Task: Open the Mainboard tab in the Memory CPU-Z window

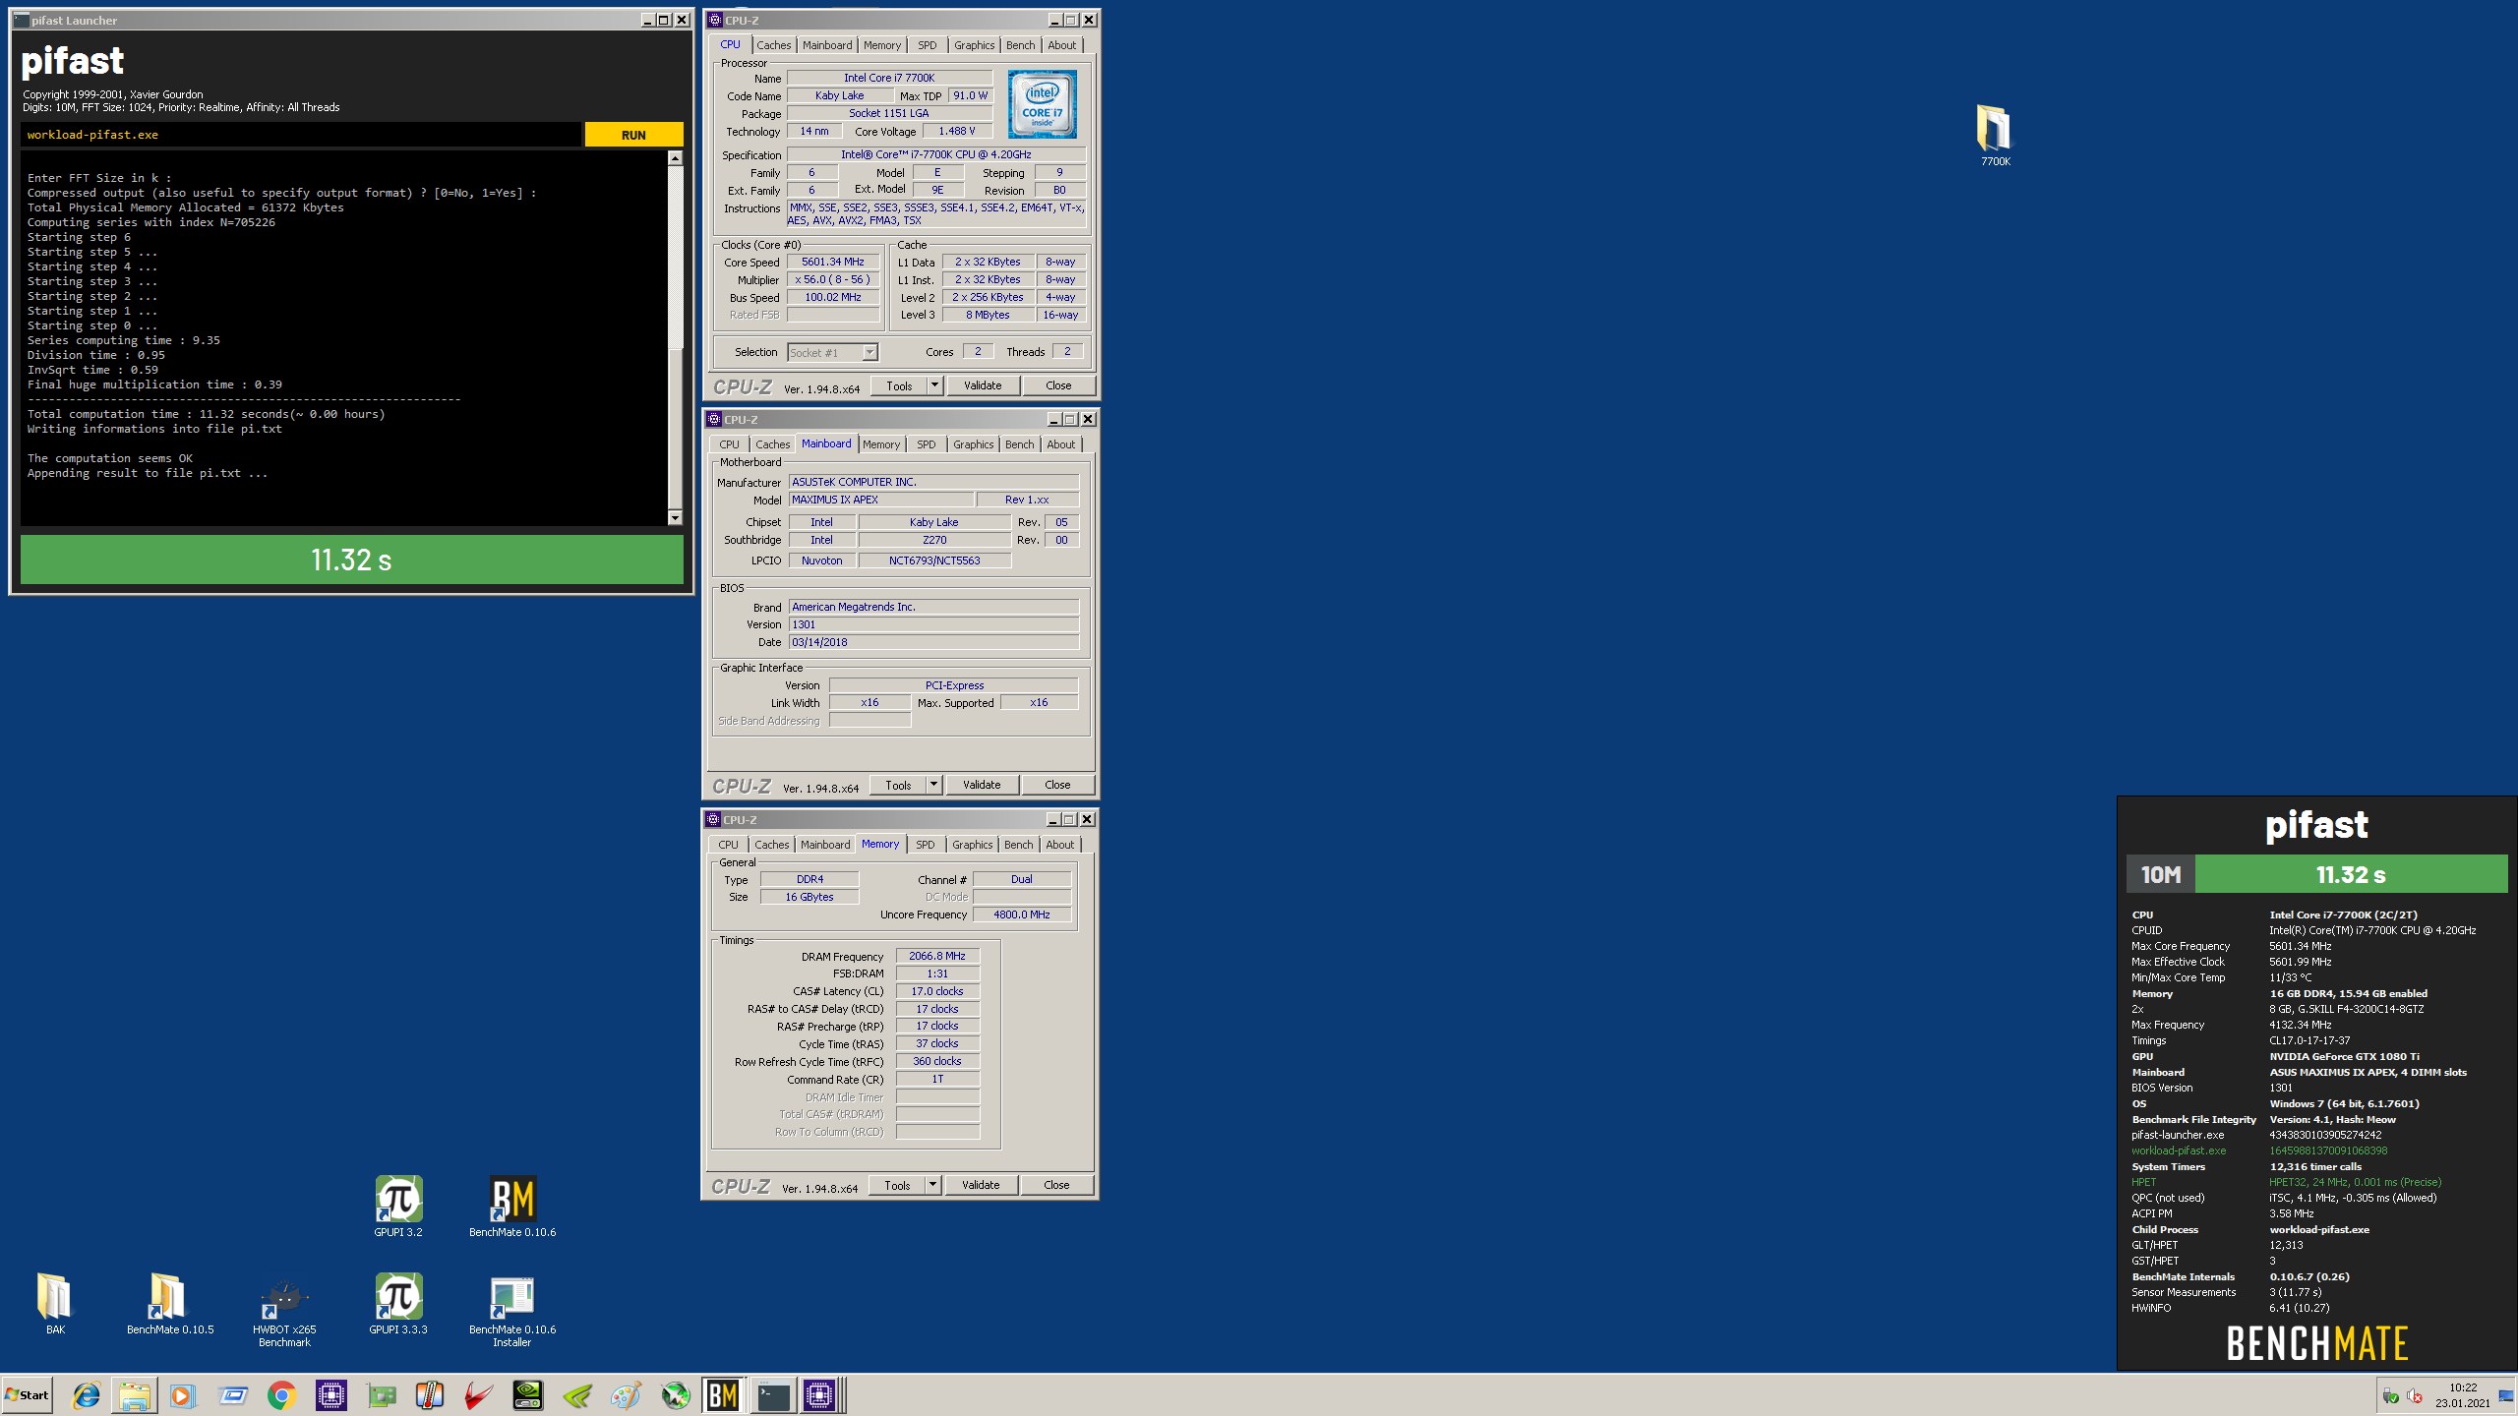Action: [824, 845]
